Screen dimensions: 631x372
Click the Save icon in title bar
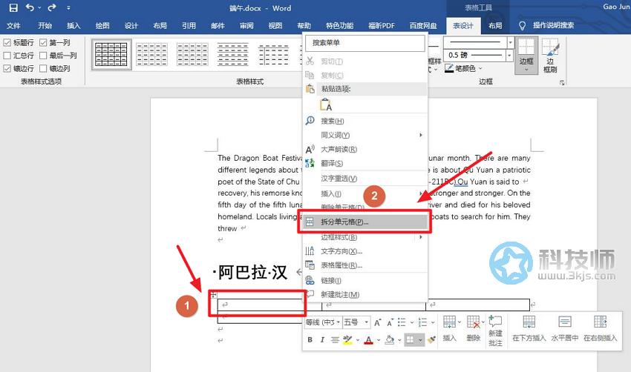13,7
